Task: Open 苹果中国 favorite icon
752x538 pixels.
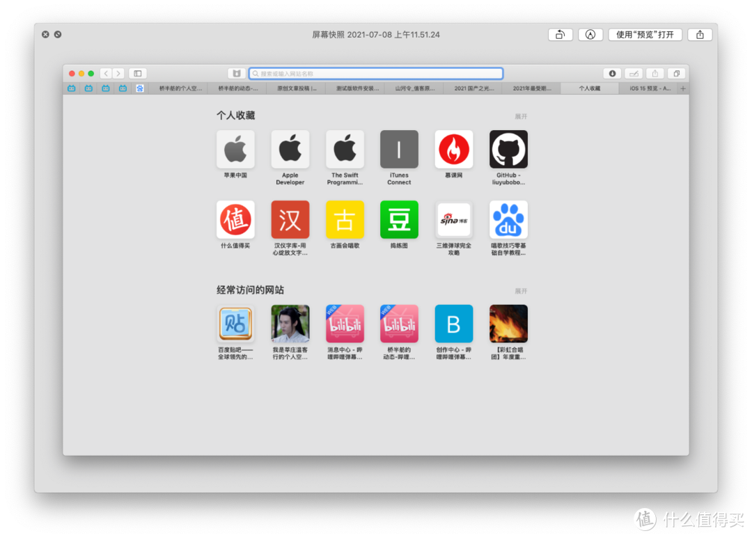Action: coord(235,149)
